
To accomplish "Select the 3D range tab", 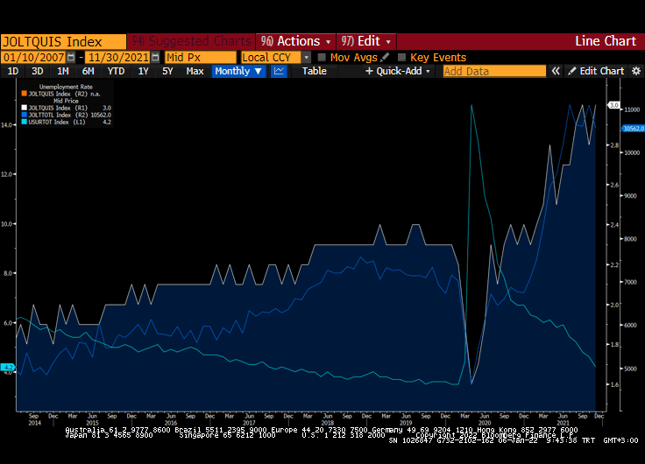I will [x=38, y=71].
